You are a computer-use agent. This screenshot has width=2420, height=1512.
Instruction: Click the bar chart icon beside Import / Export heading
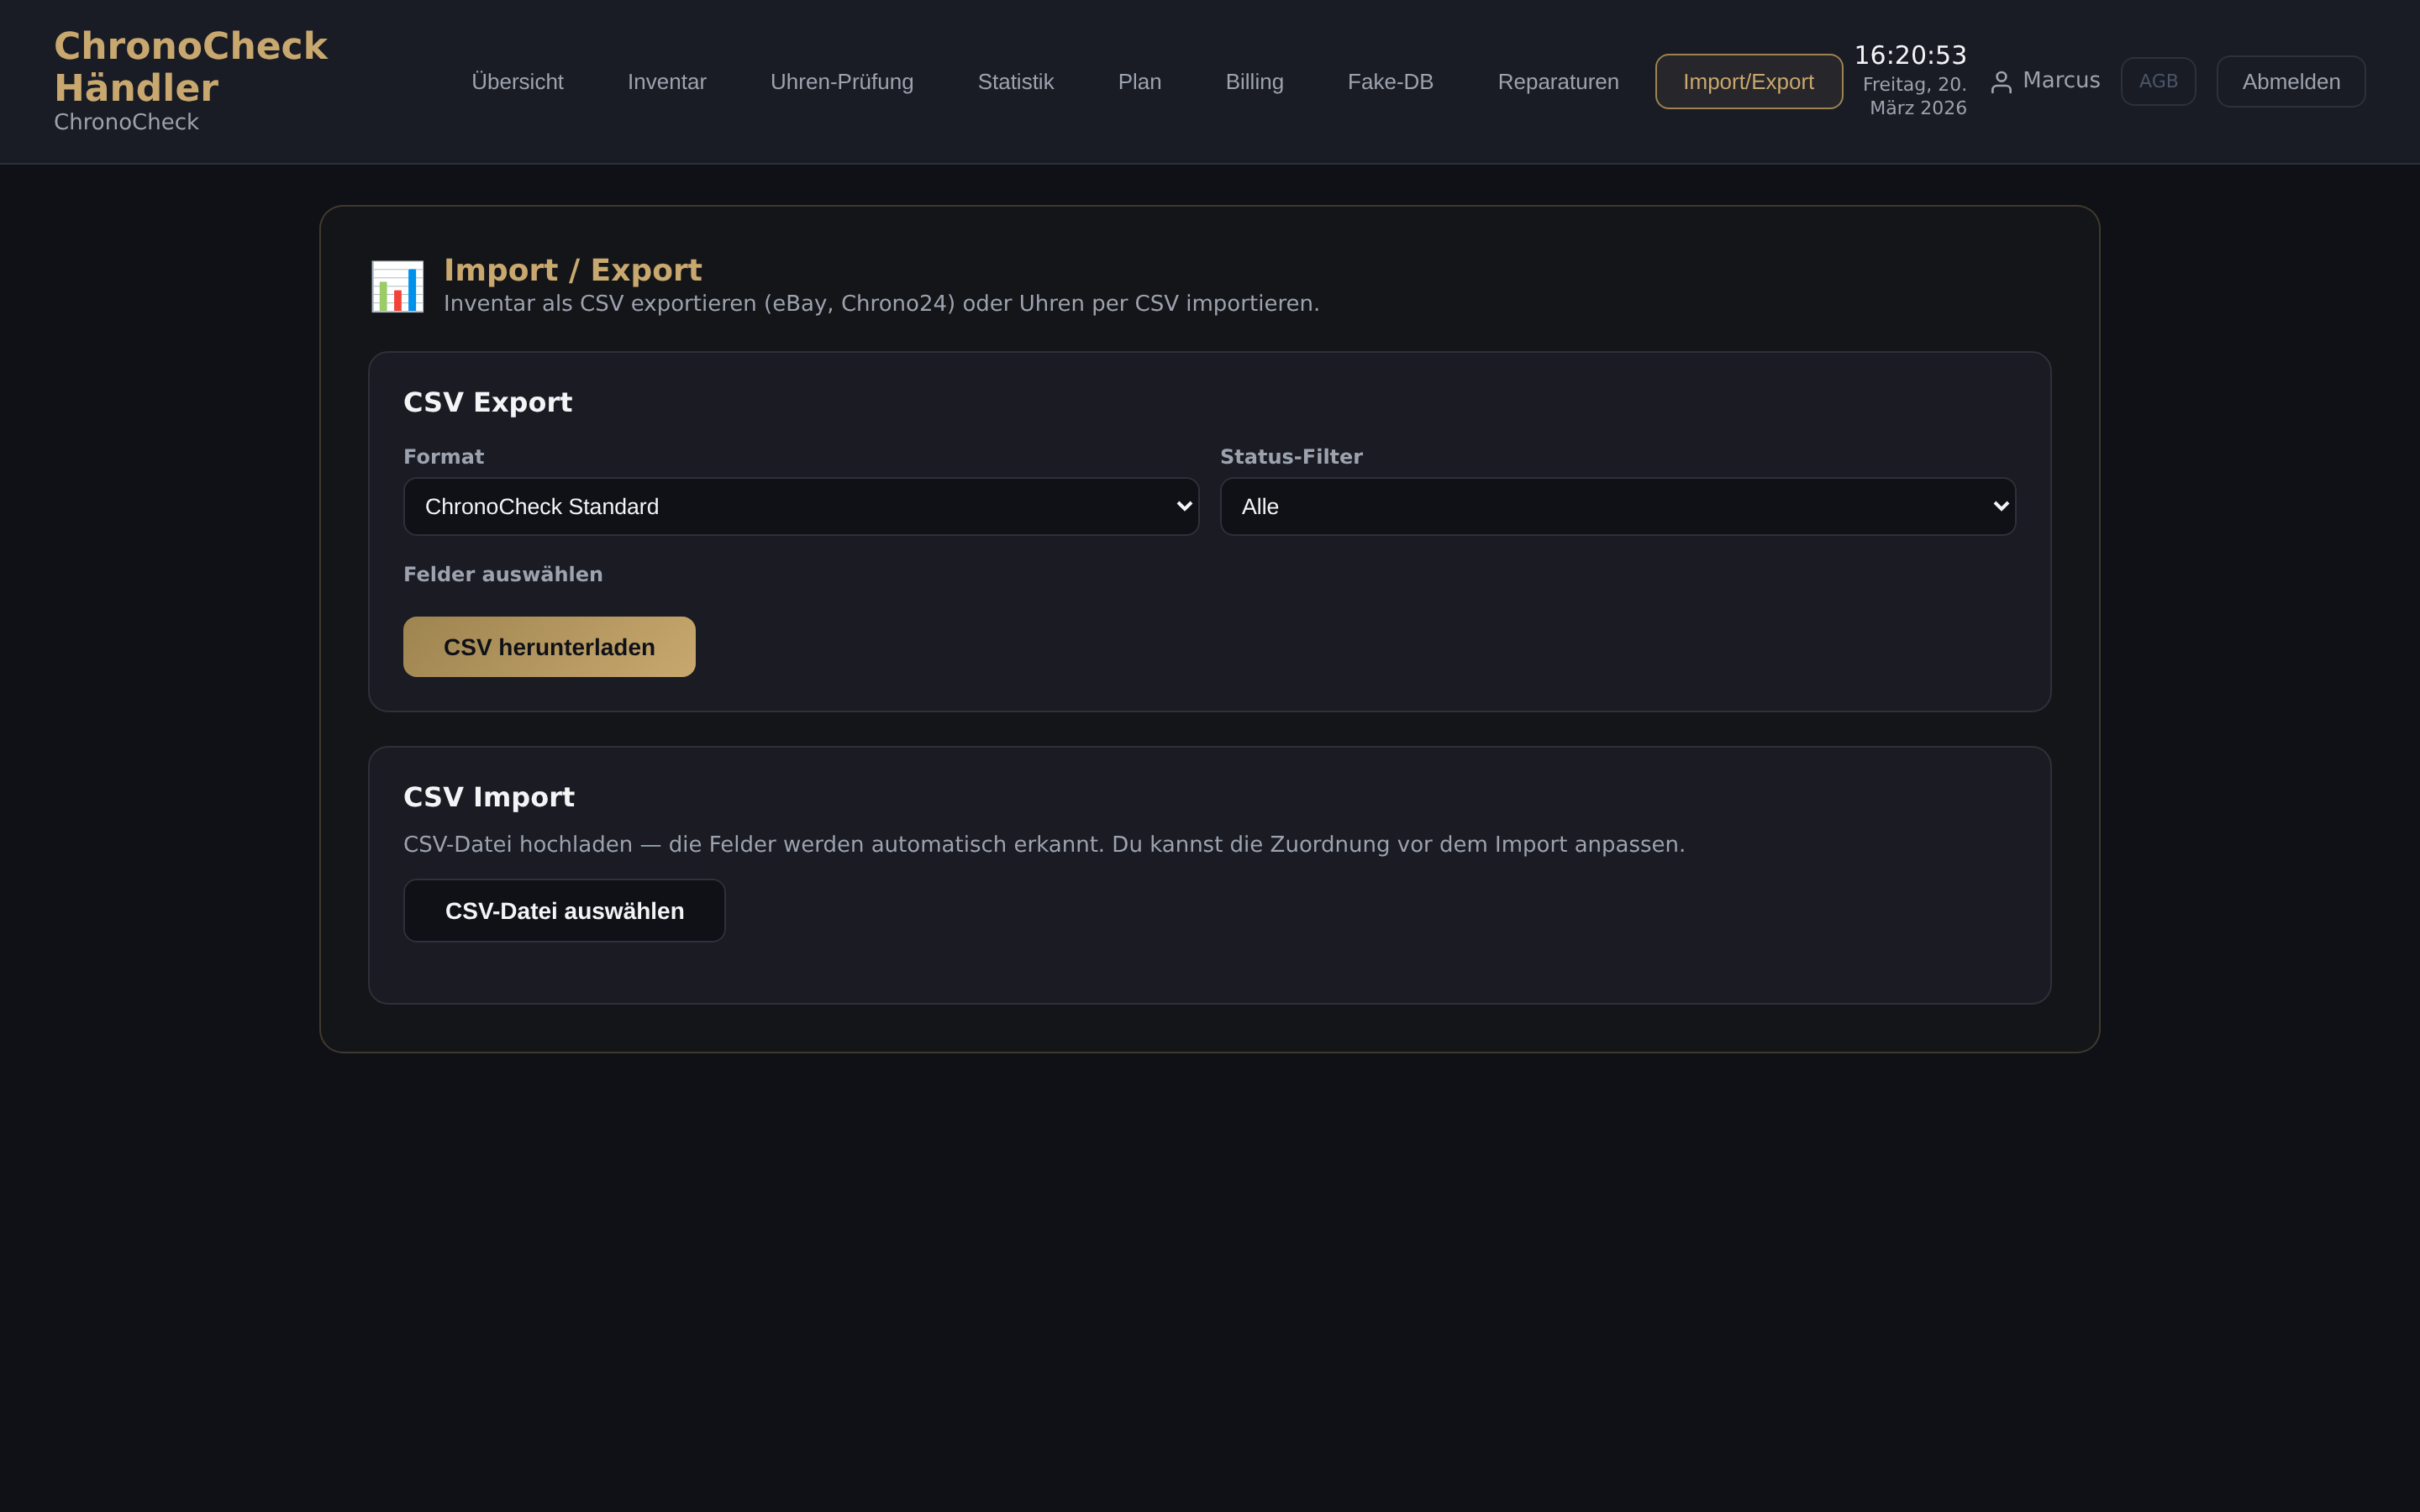(397, 286)
